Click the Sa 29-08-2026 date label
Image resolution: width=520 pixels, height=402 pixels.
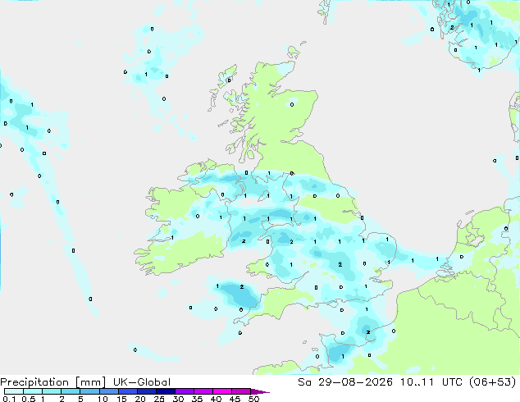click(x=345, y=382)
